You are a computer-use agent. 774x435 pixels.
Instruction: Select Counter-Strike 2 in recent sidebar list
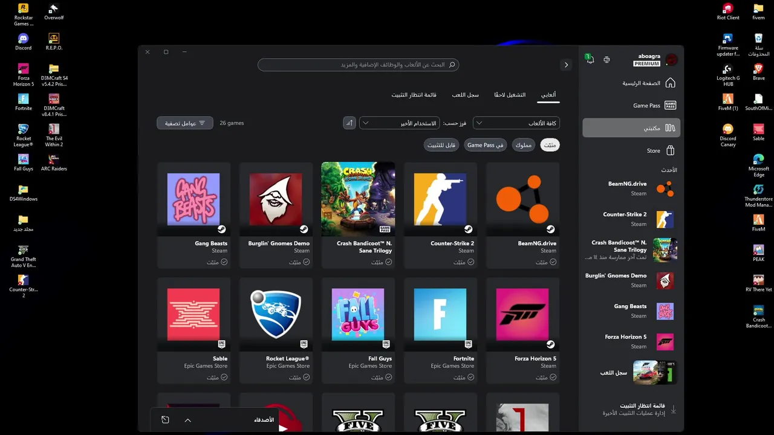point(631,219)
